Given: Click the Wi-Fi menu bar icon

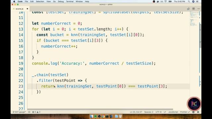Looking at the screenshot, I should click(166, 1).
